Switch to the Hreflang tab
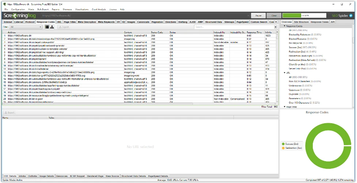The height and width of the screenshot is (183, 357). [183, 22]
